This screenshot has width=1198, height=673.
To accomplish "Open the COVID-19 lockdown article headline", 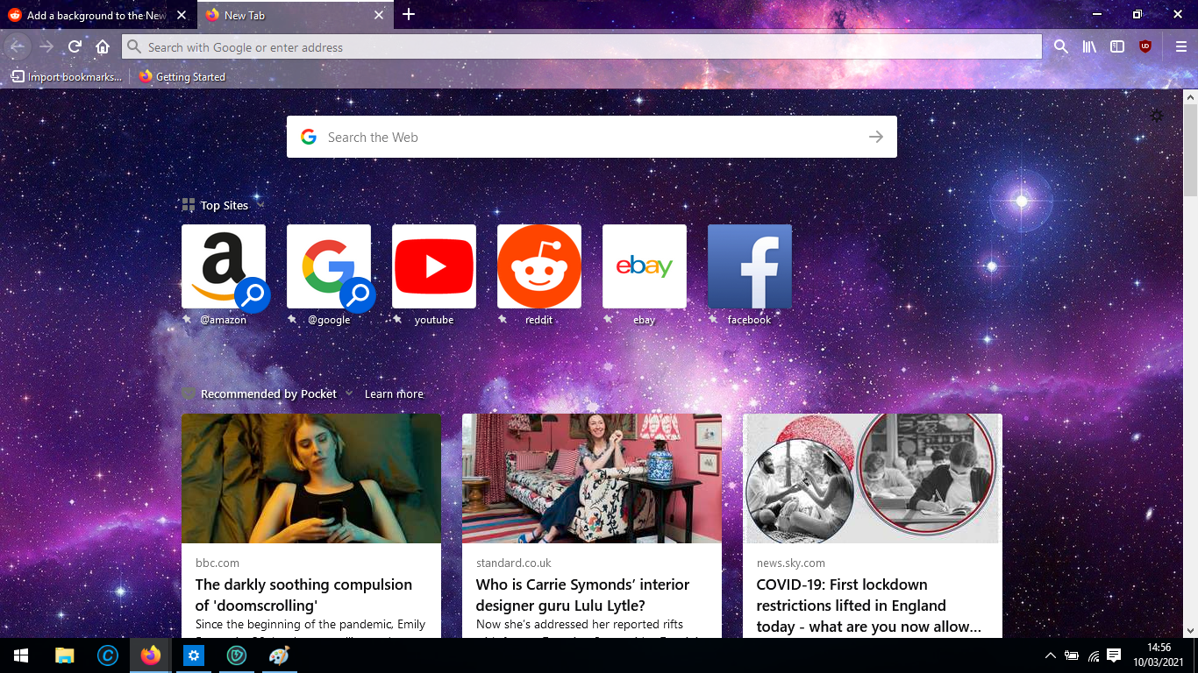I will (868, 606).
